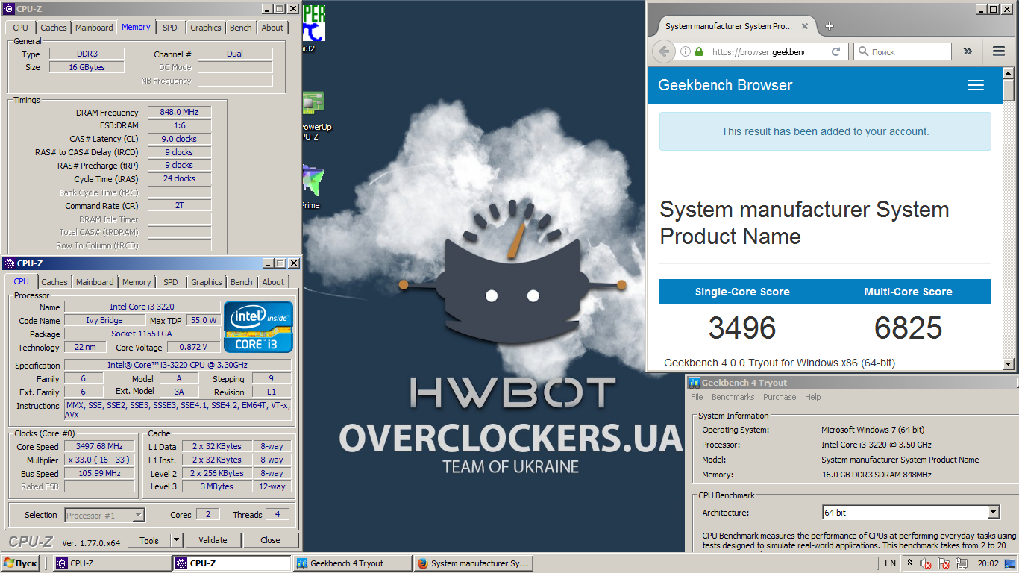Screen dimensions: 1019x573
Task: Switch to the Firefox taskbar button
Action: click(472, 563)
